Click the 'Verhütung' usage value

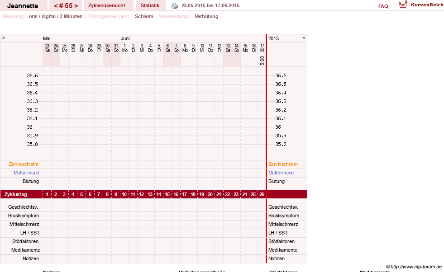(x=206, y=16)
